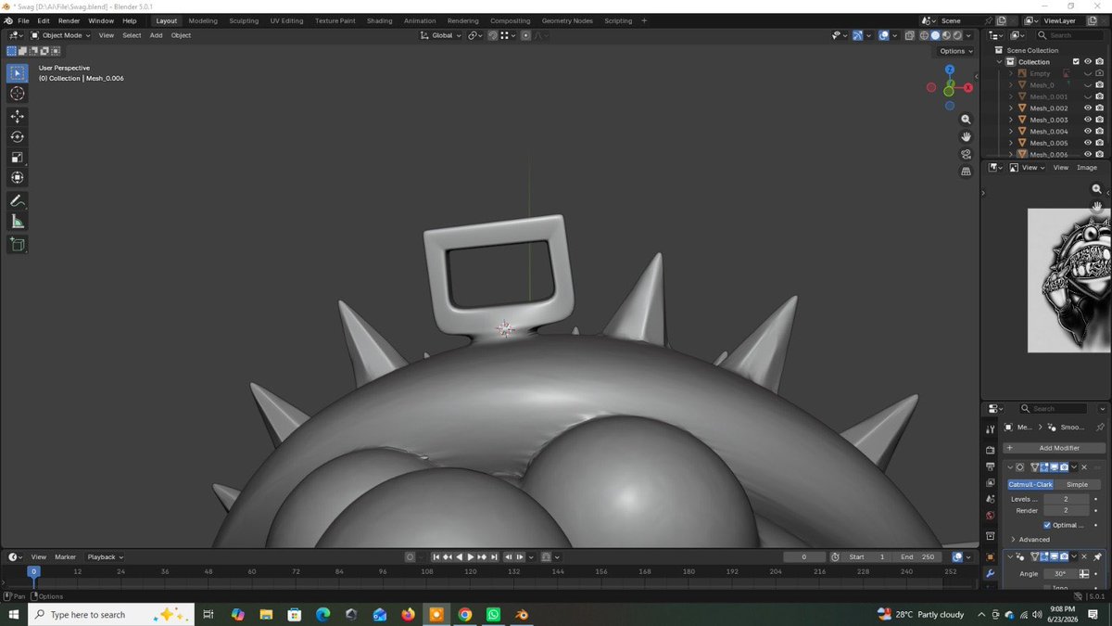Open the World properties tab
Image resolution: width=1112 pixels, height=626 pixels.
pyautogui.click(x=991, y=516)
